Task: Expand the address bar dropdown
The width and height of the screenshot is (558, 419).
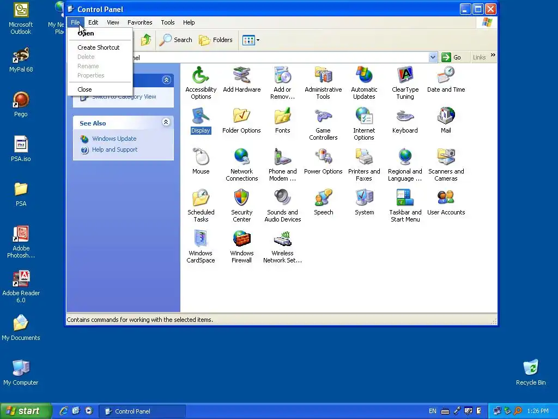Action: [433, 57]
